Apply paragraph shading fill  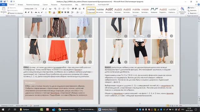(77, 12)
